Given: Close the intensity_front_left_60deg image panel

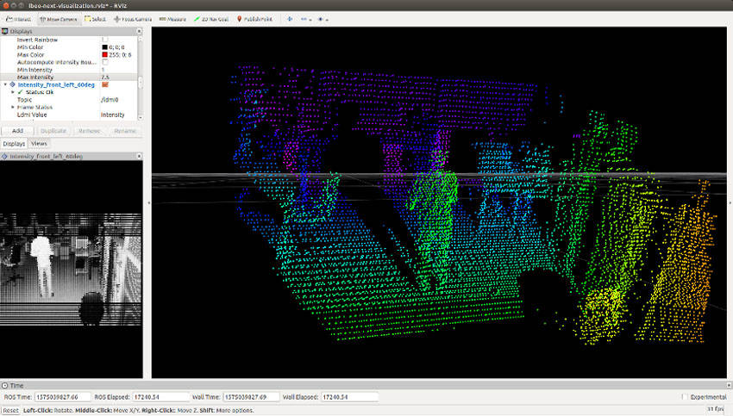Looking at the screenshot, I should [139, 156].
